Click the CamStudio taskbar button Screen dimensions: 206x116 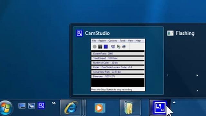tap(160, 108)
